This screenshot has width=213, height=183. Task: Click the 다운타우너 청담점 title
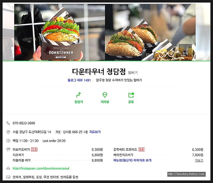(x=99, y=72)
